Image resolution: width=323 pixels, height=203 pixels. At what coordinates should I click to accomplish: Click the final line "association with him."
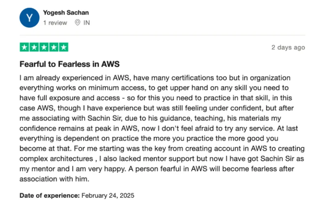coord(54,179)
